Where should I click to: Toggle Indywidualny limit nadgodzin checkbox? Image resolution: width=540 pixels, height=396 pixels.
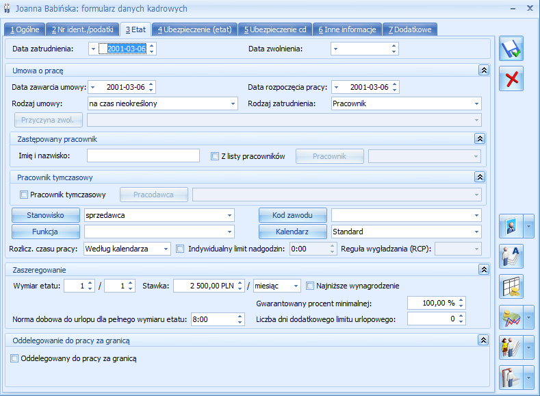pos(180,249)
